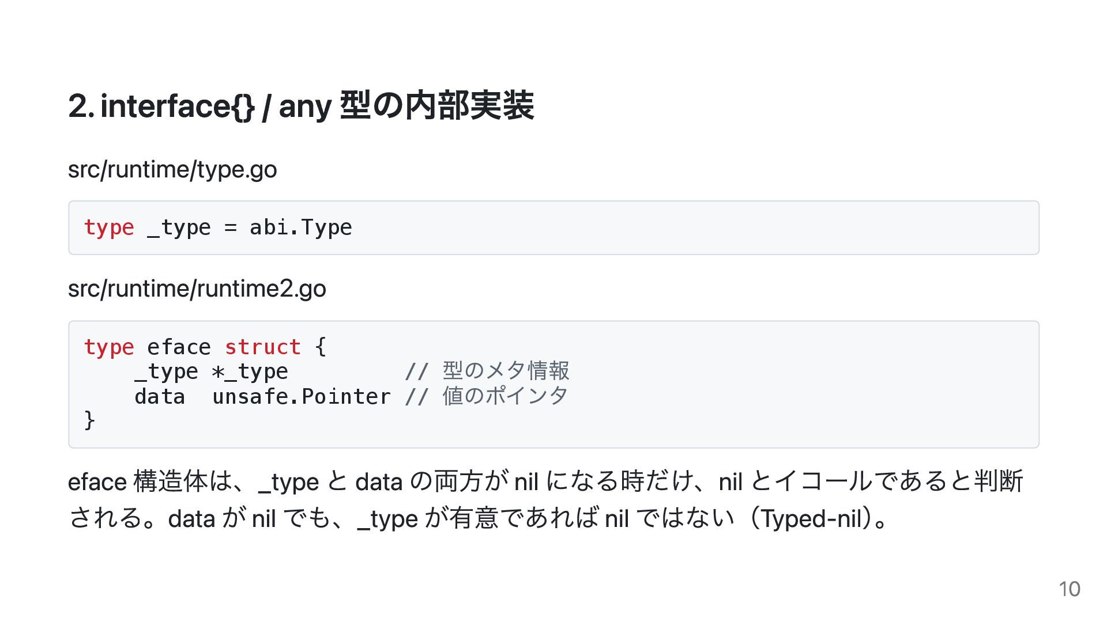Click the closing brace of the eface struct
1107x622 pixels.
[89, 420]
